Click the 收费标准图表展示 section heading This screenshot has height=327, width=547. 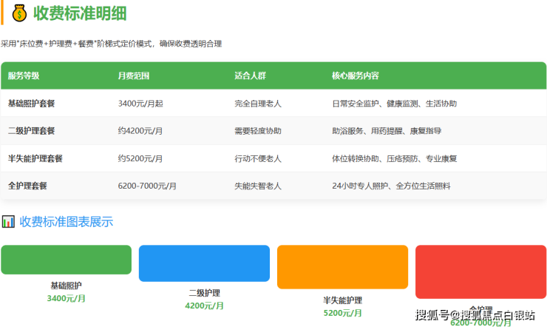coord(67,221)
